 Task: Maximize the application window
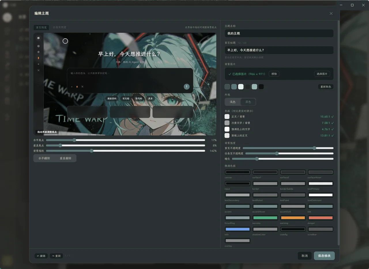(352, 5)
